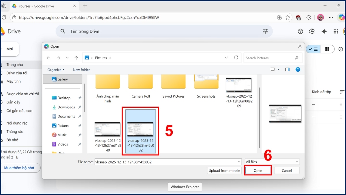Click the Open button

tap(258, 170)
